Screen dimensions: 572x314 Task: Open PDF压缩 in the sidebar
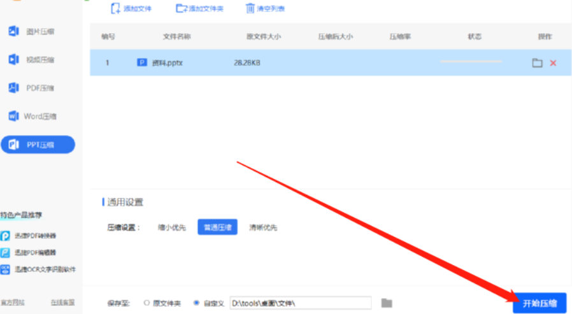[x=32, y=88]
